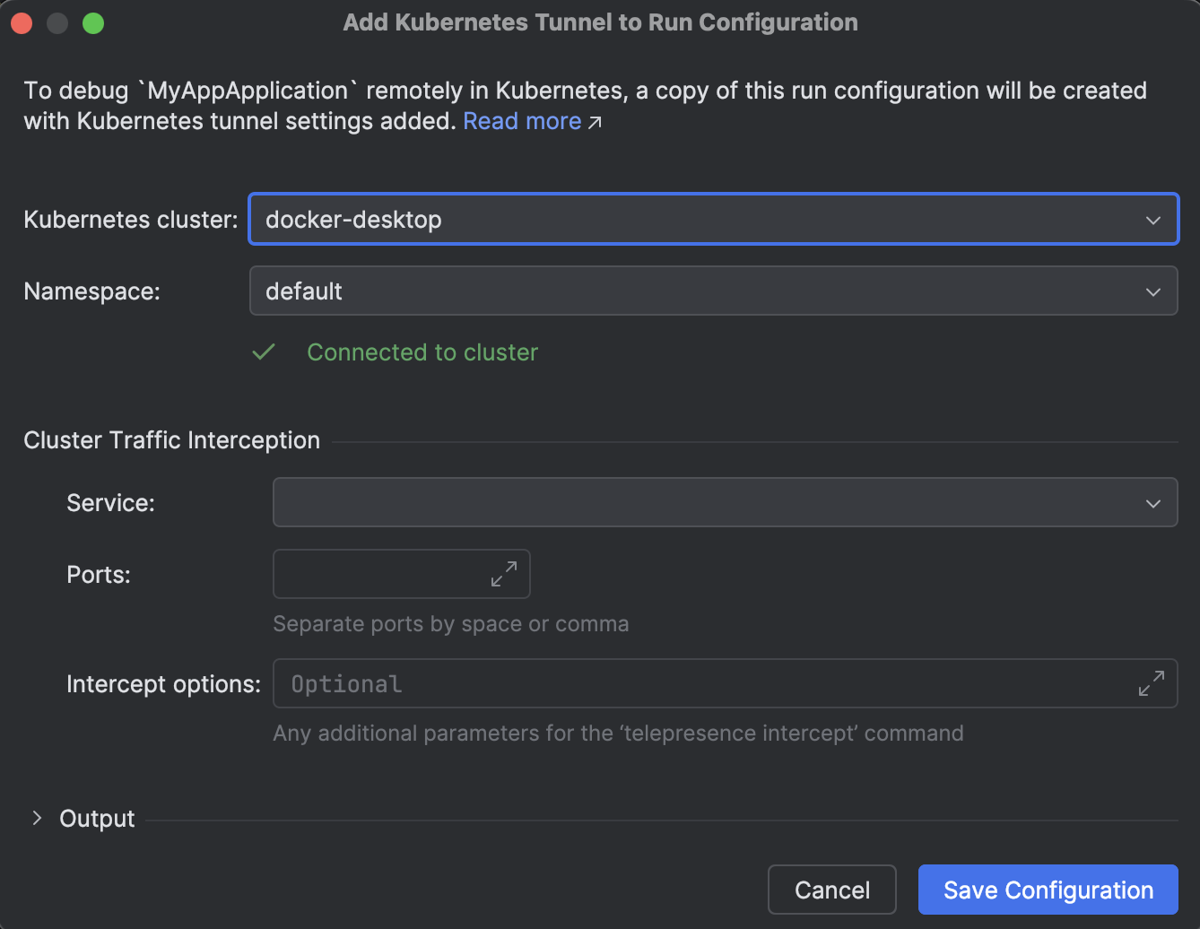The height and width of the screenshot is (929, 1200).
Task: Click the expand icon beside the Ports field
Action: pyautogui.click(x=506, y=574)
